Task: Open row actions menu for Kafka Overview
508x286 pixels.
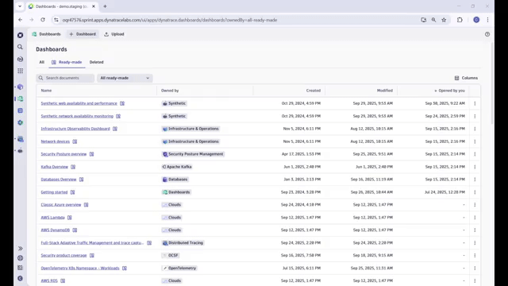Action: coord(475,167)
